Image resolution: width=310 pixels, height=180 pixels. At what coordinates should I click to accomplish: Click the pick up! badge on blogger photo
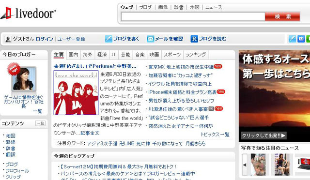click(14, 69)
